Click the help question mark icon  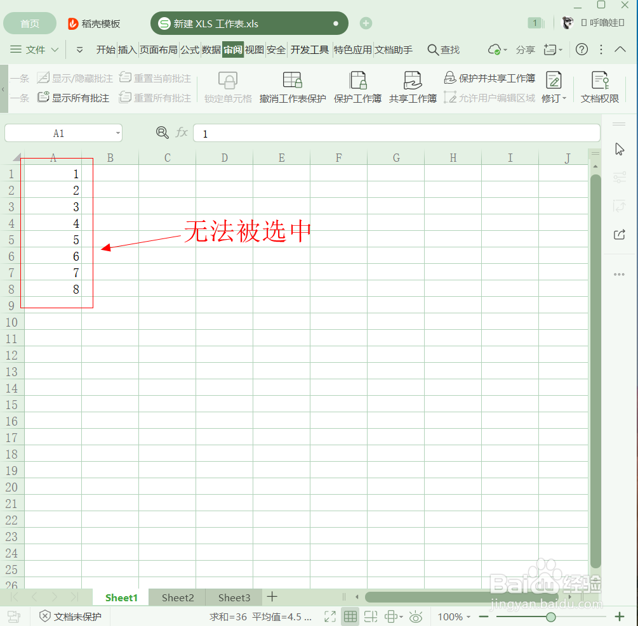[x=582, y=49]
